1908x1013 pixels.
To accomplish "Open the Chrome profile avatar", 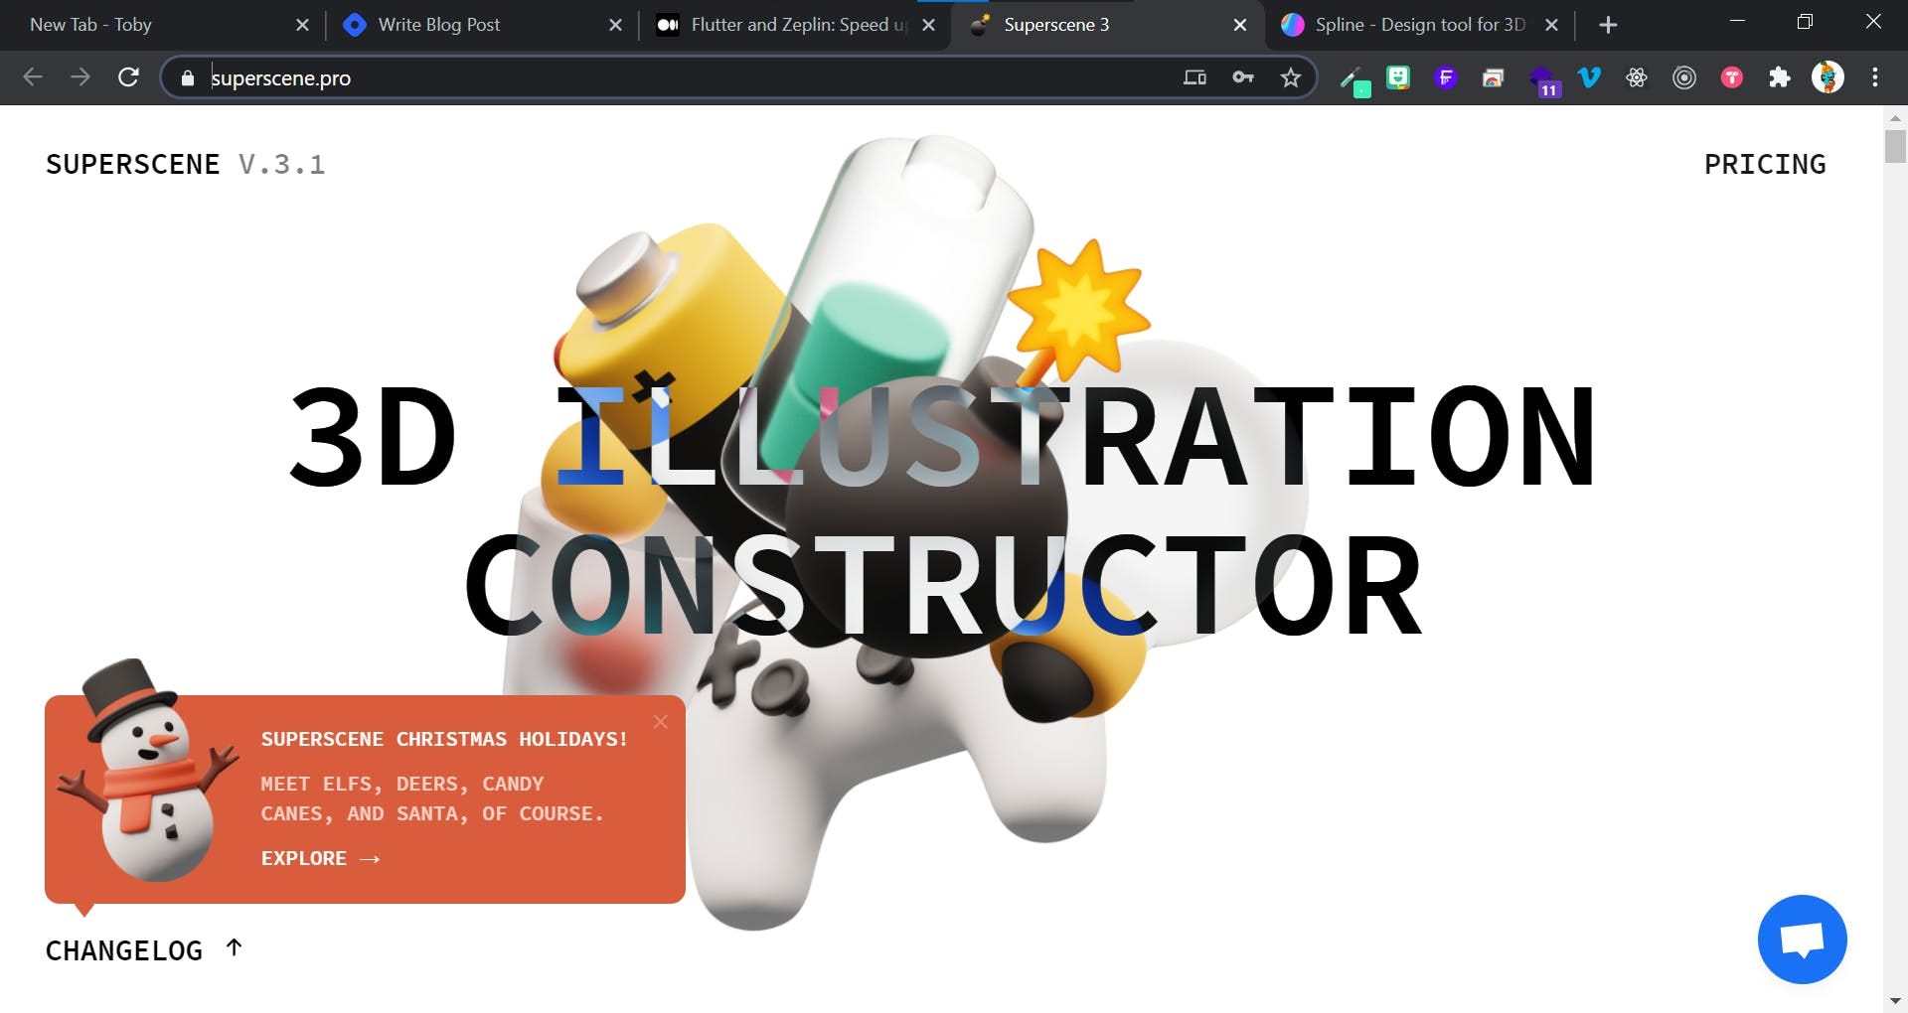I will point(1828,77).
